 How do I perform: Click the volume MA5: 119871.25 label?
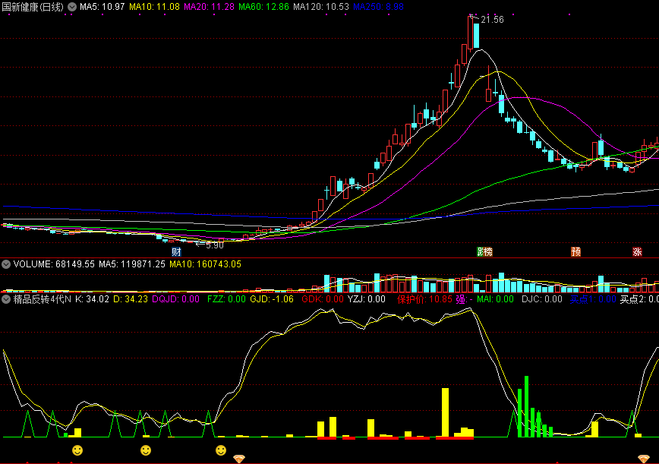[132, 264]
